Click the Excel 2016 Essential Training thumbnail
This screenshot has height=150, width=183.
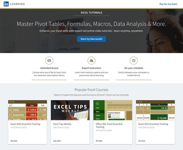click(28, 110)
